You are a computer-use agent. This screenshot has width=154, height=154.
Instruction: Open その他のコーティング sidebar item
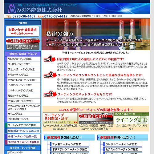24,119
